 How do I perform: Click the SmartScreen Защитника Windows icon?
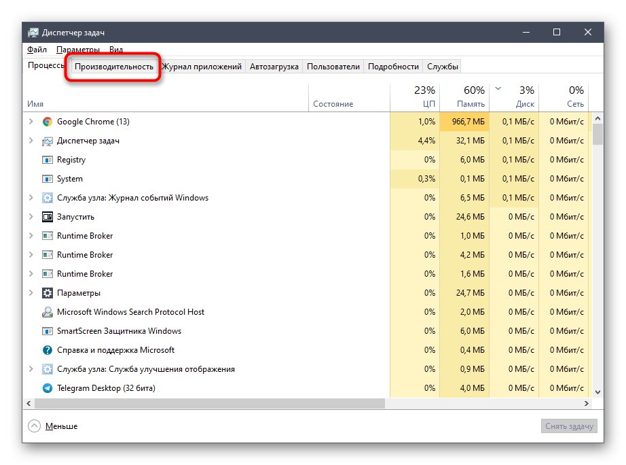click(x=48, y=331)
